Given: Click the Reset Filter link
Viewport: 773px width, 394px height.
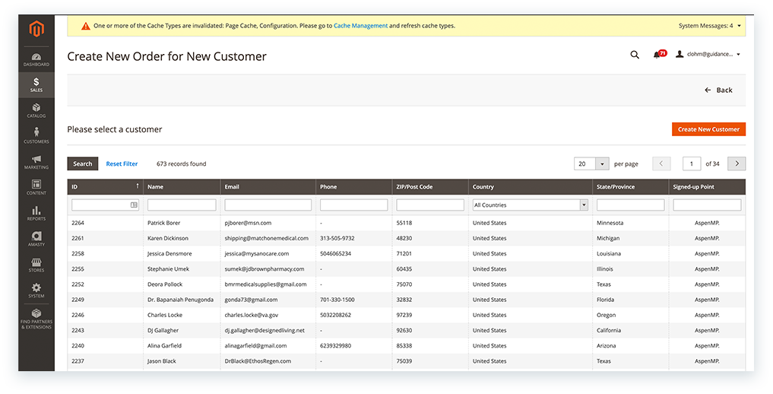Looking at the screenshot, I should tap(122, 164).
